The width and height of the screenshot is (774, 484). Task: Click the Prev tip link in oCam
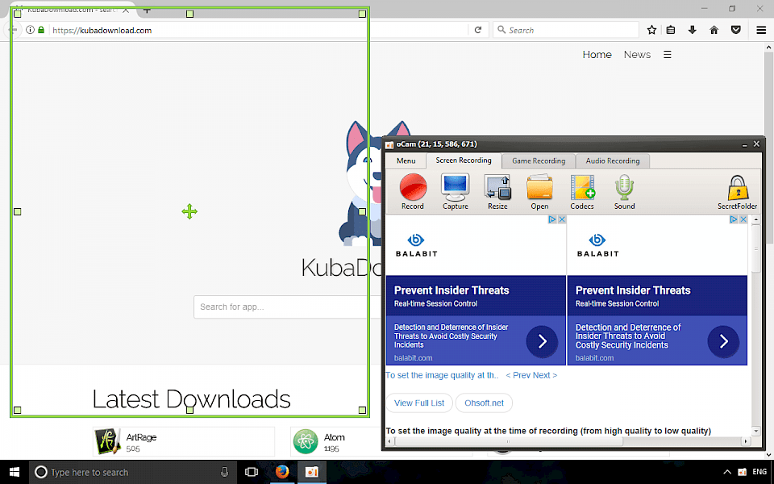(x=518, y=375)
